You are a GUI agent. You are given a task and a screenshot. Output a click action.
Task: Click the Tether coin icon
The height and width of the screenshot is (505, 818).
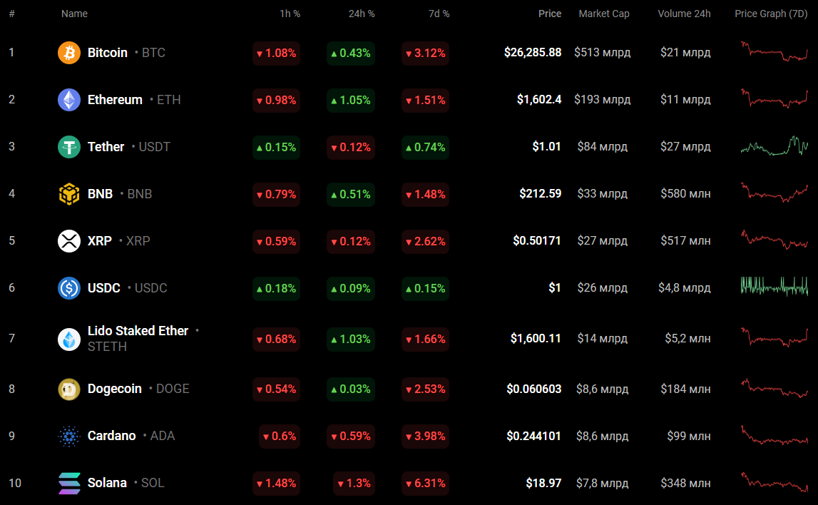(x=69, y=147)
